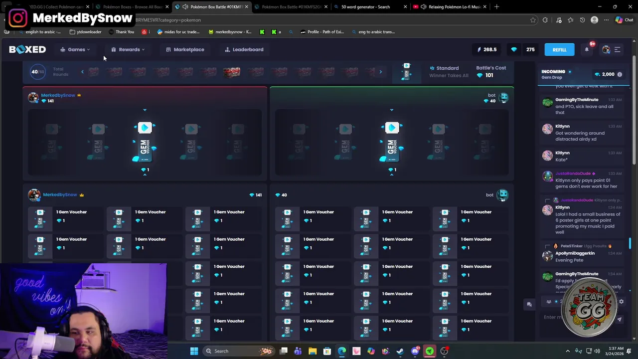Image resolution: width=638 pixels, height=359 pixels.
Task: Expand the Rewards dropdown menu
Action: [128, 49]
